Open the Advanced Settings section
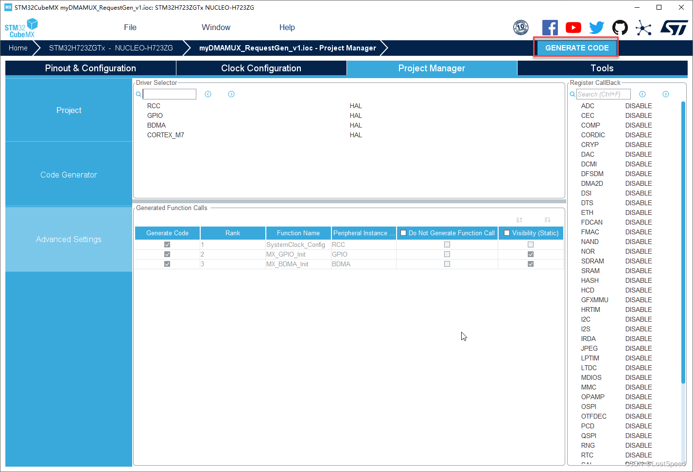The width and height of the screenshot is (693, 472). click(x=69, y=239)
